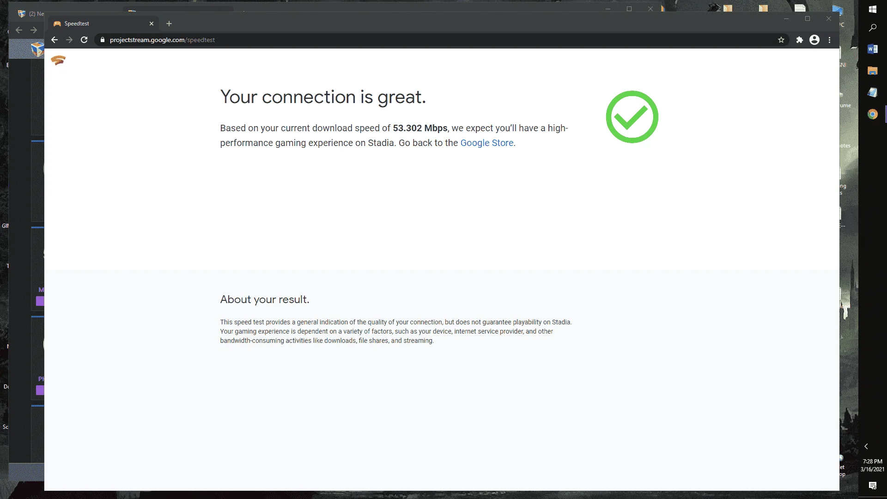Click the bold 53.302 Mbps speed value
Screen dimensions: 887x499
[420, 128]
